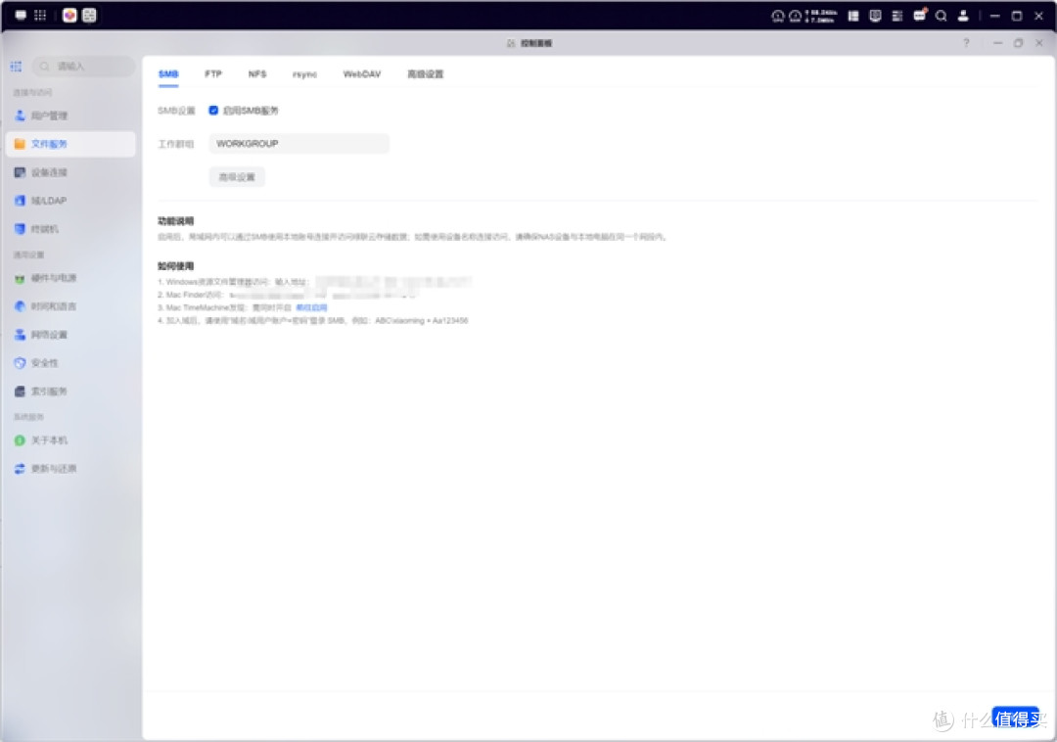Viewport: 1057px width, 742px height.
Task: Close the control panel window
Action: tap(1039, 42)
